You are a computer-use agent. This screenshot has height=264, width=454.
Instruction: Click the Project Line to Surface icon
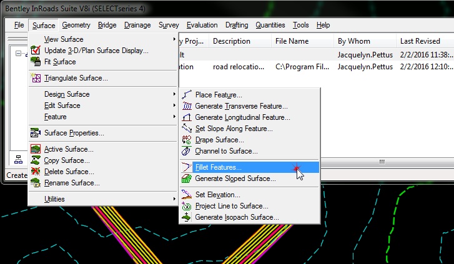187,206
